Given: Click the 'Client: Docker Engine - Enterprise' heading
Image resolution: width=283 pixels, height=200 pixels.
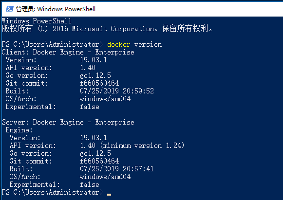Looking at the screenshot, I should pyautogui.click(x=68, y=52).
